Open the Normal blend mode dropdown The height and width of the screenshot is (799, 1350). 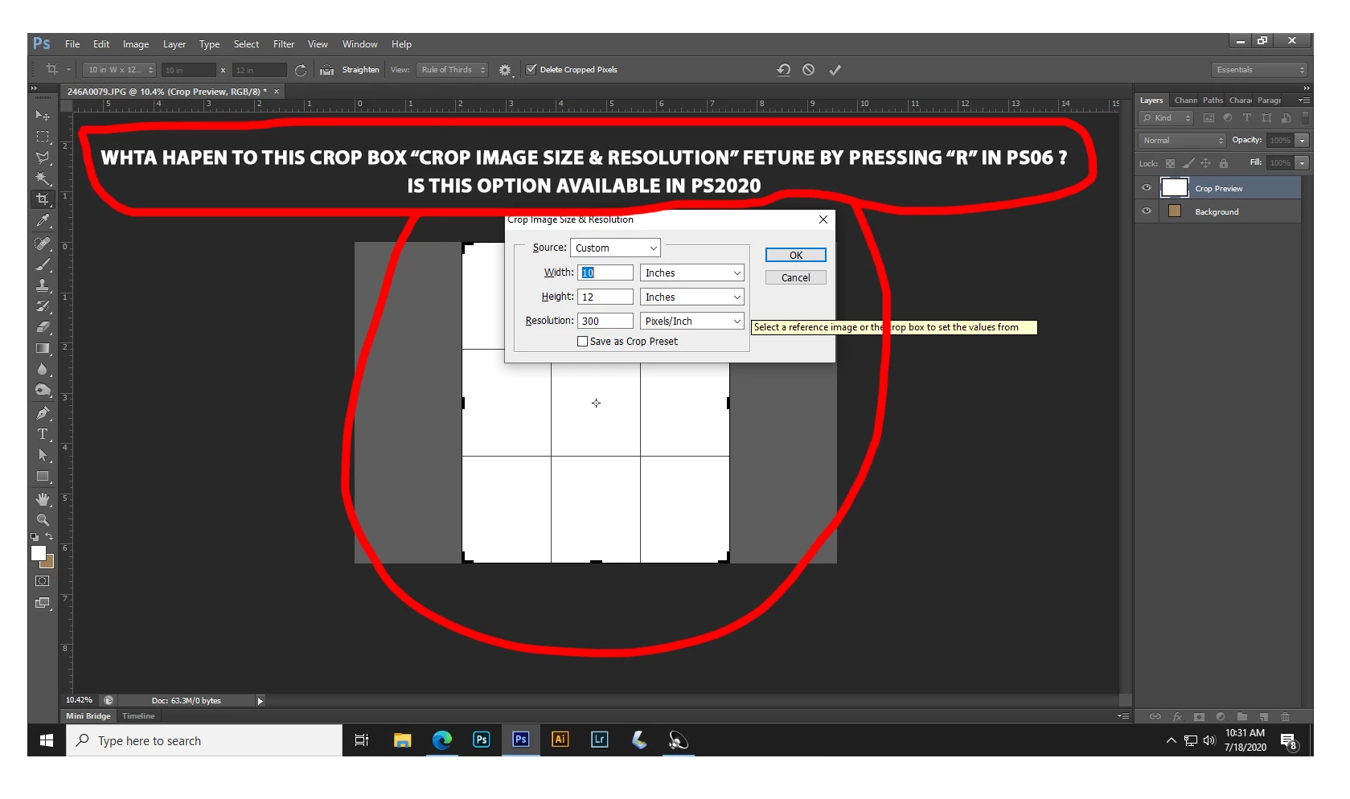click(x=1182, y=141)
